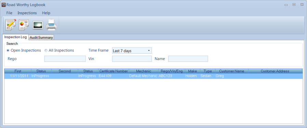This screenshot has width=307, height=128.
Task: Open the Help menu
Action: coord(46,13)
